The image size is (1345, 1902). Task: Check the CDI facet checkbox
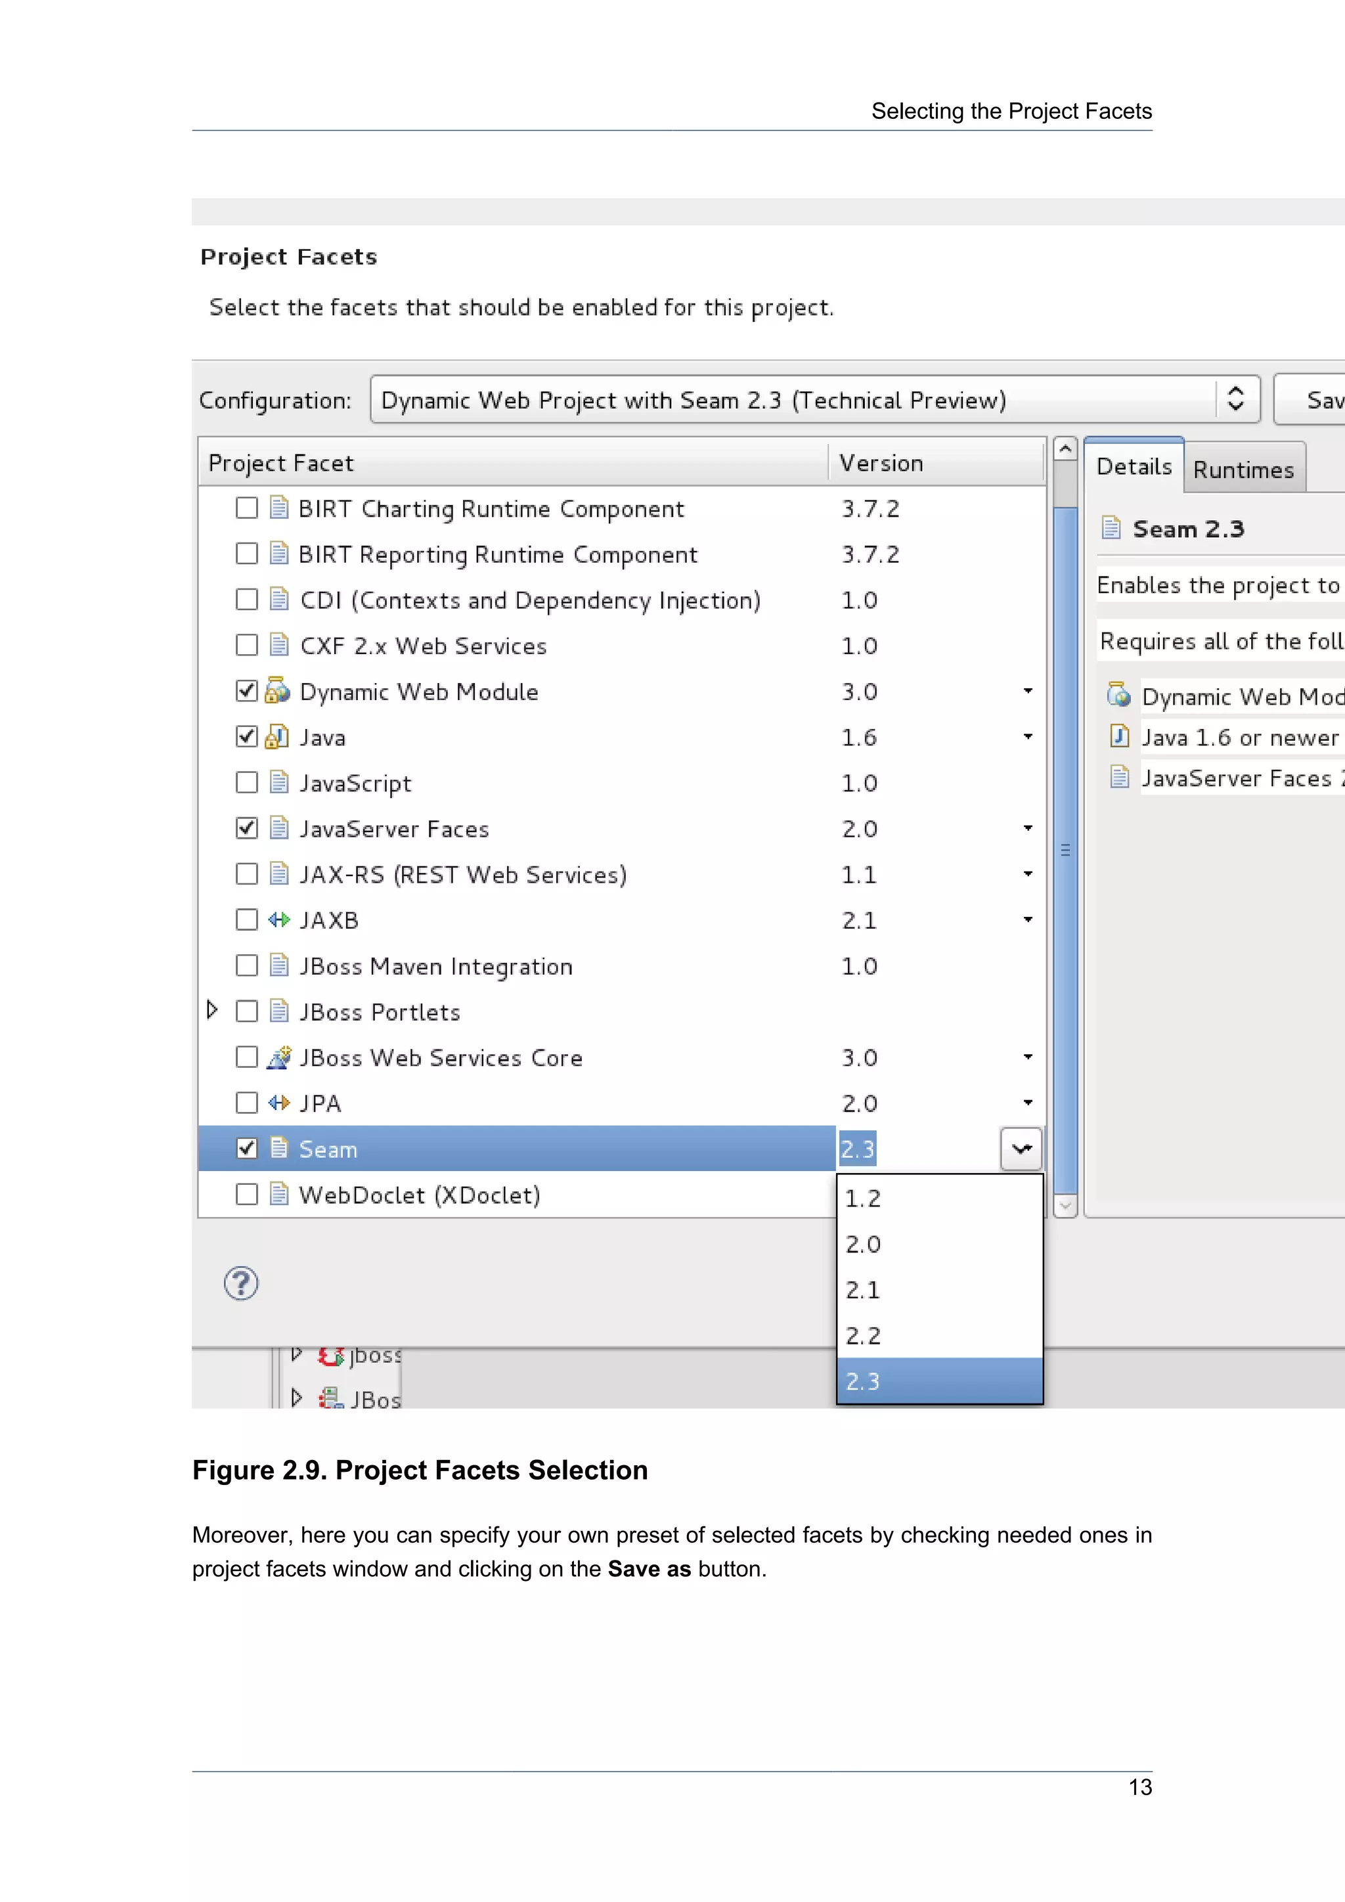[247, 599]
